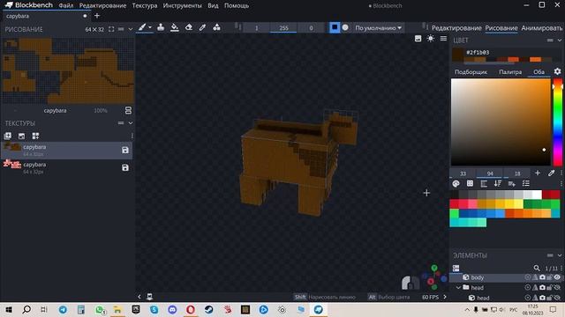
Task: Select the copy brush stamp tool
Action: 161,27
